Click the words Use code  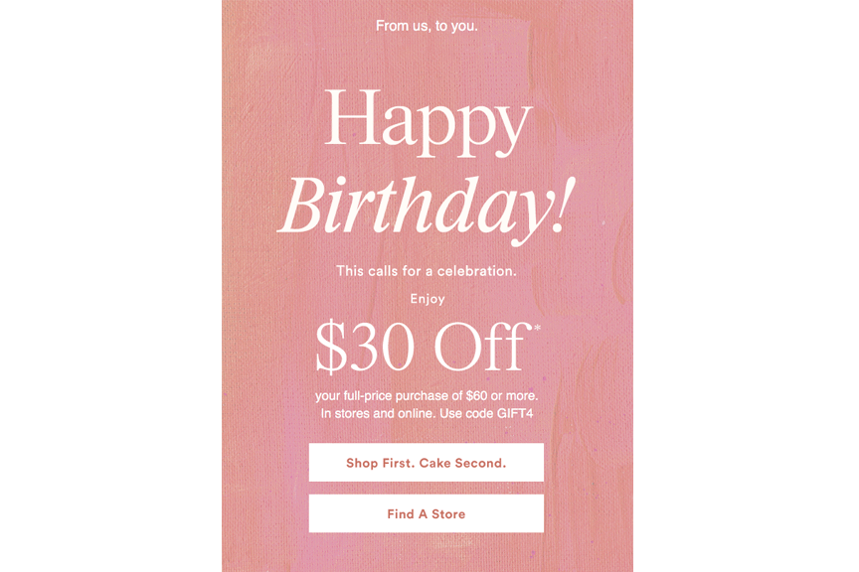(x=466, y=413)
